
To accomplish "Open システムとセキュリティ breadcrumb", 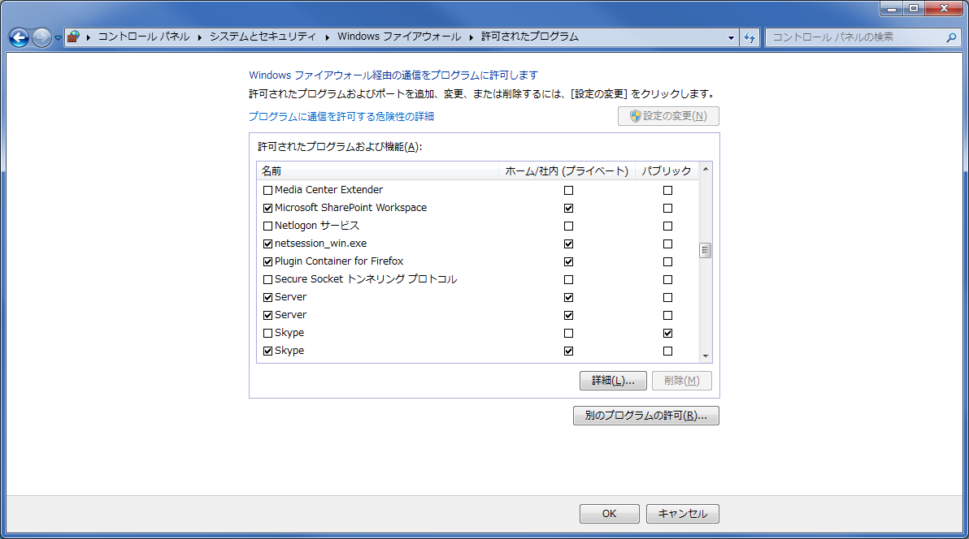I will point(263,37).
